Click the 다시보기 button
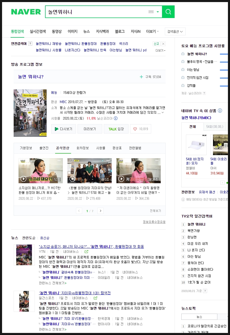 coord(64,129)
